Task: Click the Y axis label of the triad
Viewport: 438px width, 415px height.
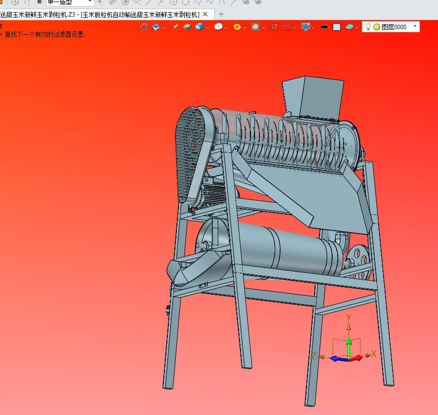Action: (x=349, y=318)
